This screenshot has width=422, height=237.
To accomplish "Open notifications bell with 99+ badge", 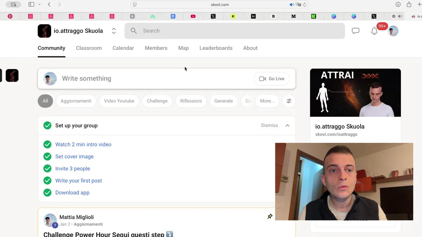I will coord(374,31).
